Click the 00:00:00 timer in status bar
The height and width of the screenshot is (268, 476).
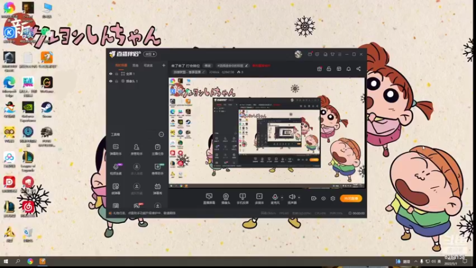pos(356,213)
